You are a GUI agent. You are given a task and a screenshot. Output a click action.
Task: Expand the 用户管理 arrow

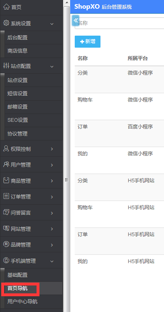52,165
